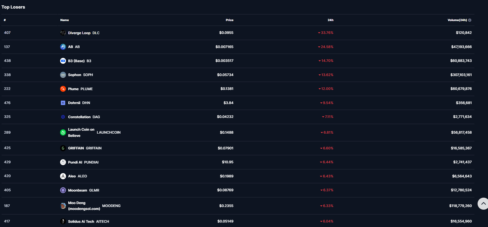Open the Constellation DAG coin page
The height and width of the screenshot is (227, 488).
pyautogui.click(x=84, y=117)
